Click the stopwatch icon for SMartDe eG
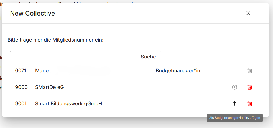This screenshot has width=273, height=128. (x=234, y=87)
